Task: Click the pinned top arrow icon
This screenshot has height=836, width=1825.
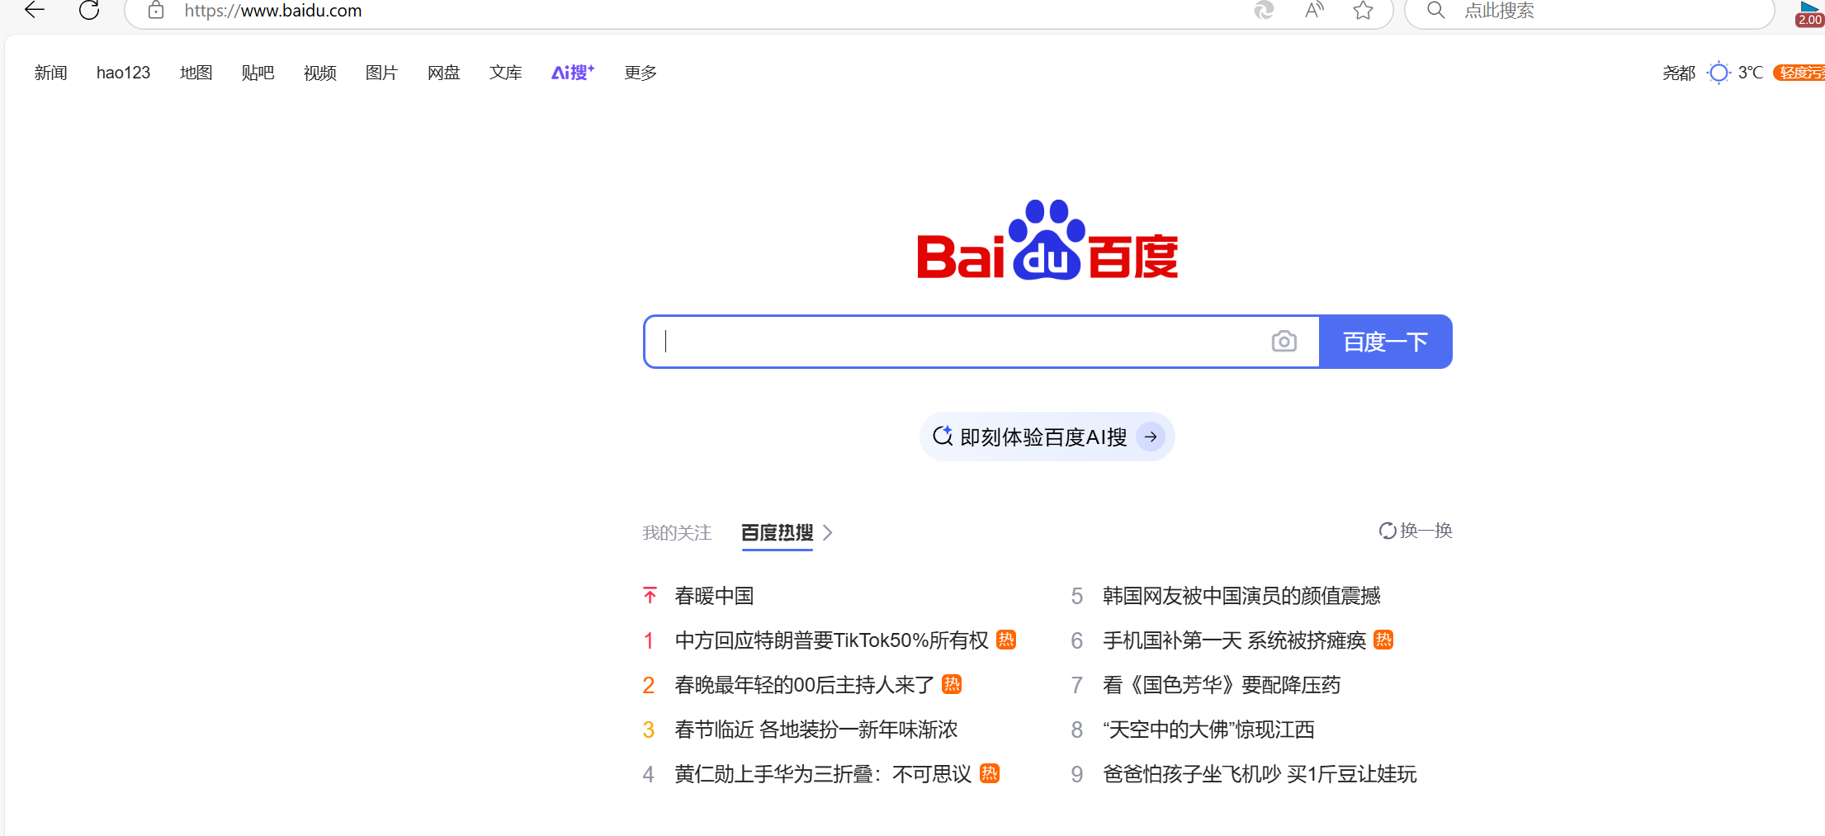Action: [650, 595]
